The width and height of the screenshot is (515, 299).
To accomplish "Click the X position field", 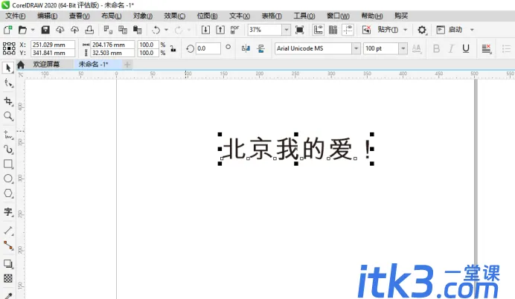I will tap(53, 45).
